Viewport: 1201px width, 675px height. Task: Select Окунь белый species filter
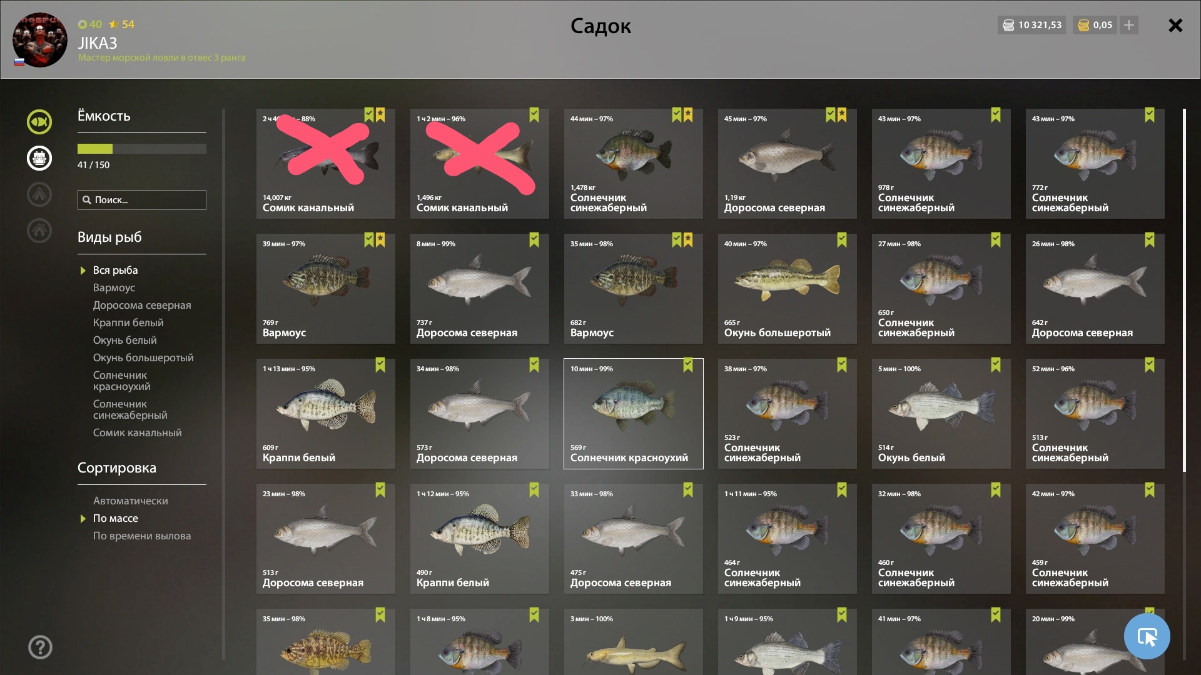pyautogui.click(x=125, y=340)
